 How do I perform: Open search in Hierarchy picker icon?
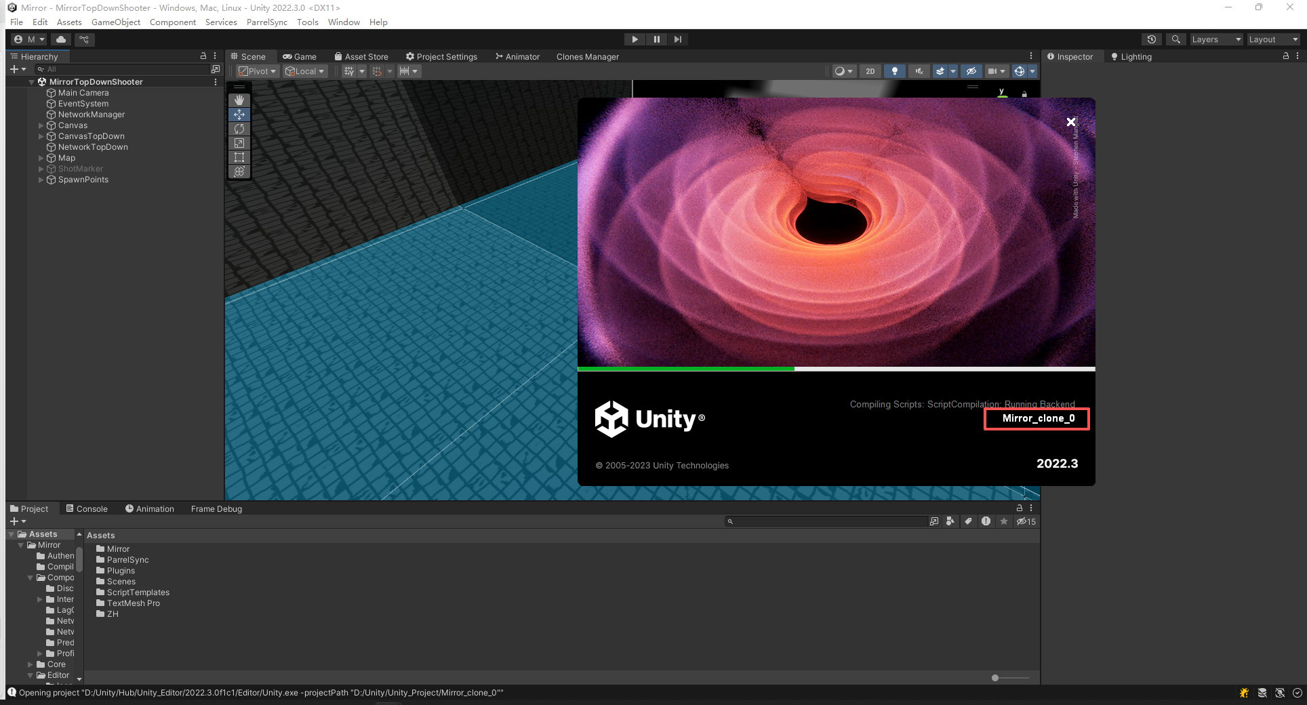(x=216, y=69)
